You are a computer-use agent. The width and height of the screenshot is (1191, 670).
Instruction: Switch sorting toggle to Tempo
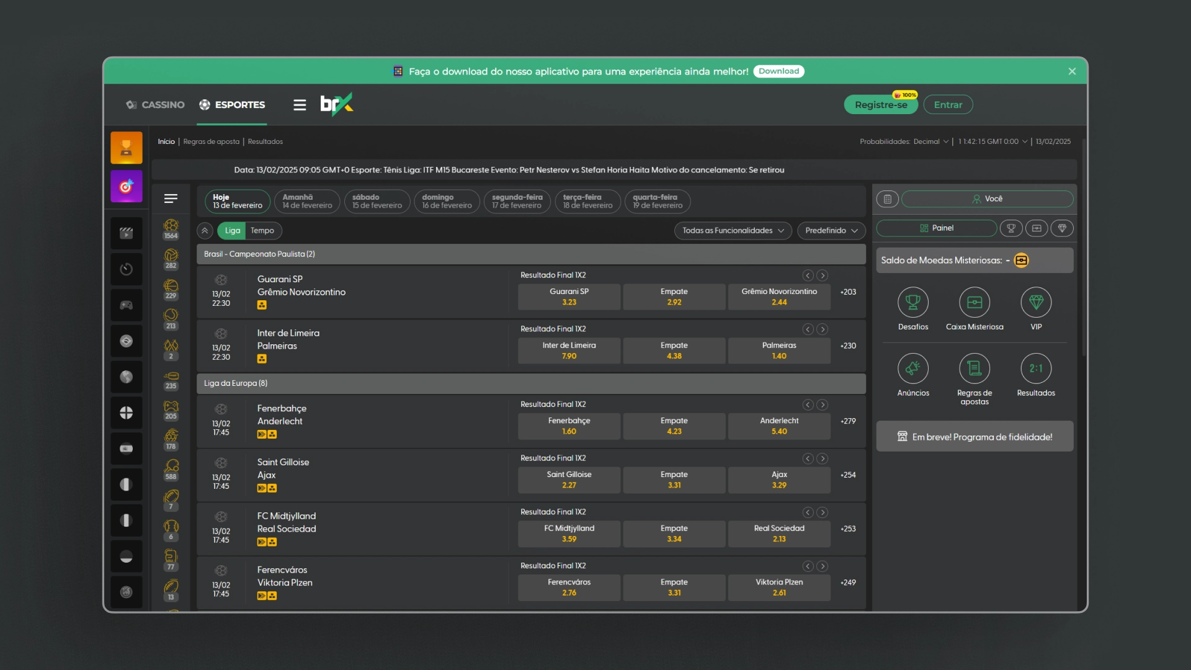click(263, 231)
